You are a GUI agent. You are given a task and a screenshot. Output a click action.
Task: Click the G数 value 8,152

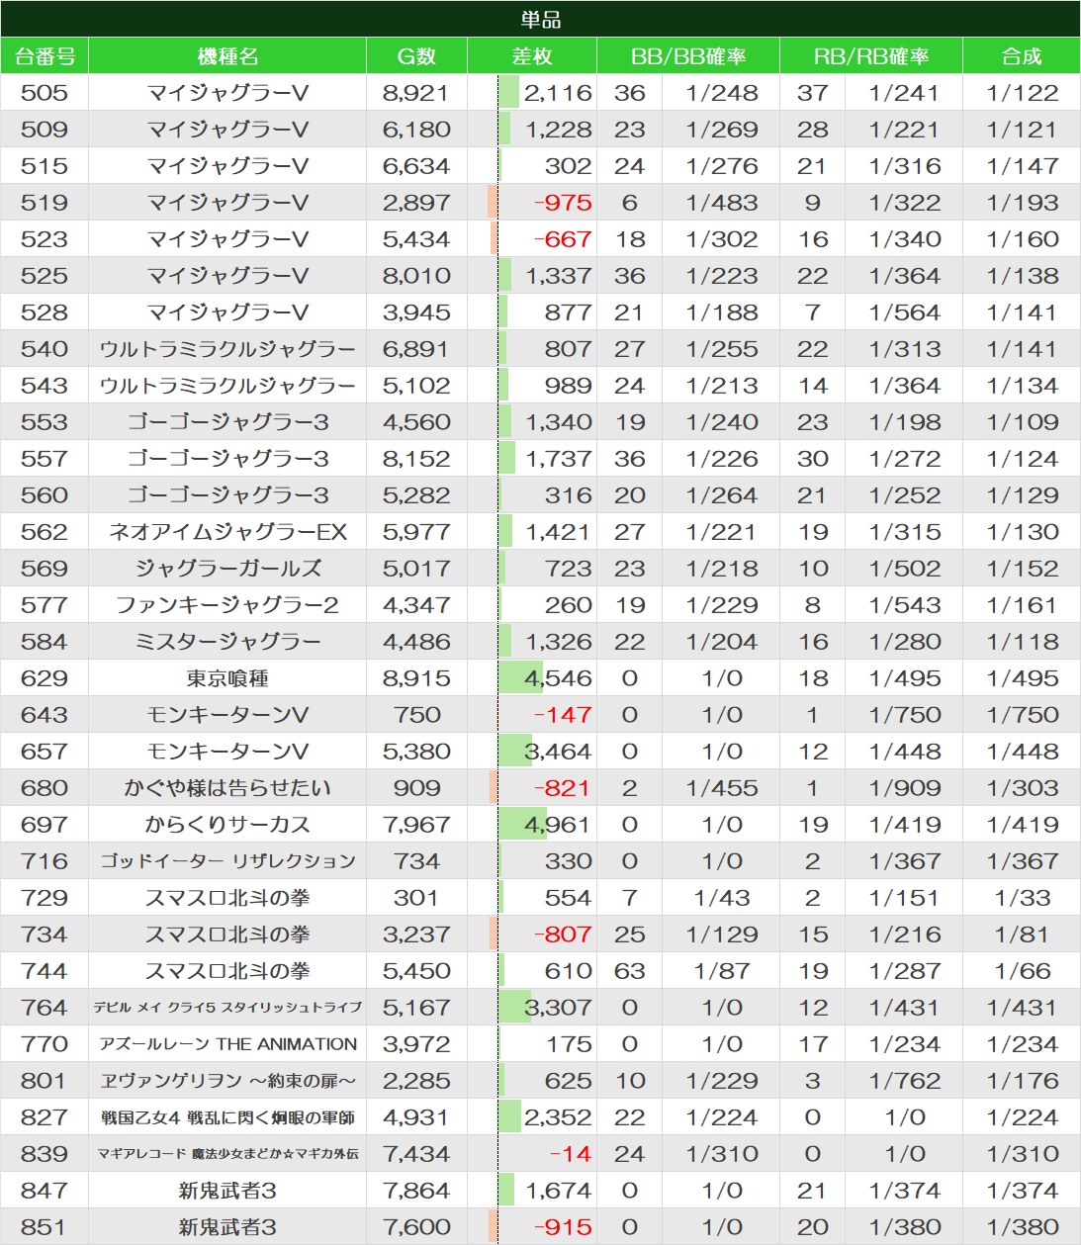click(x=416, y=459)
